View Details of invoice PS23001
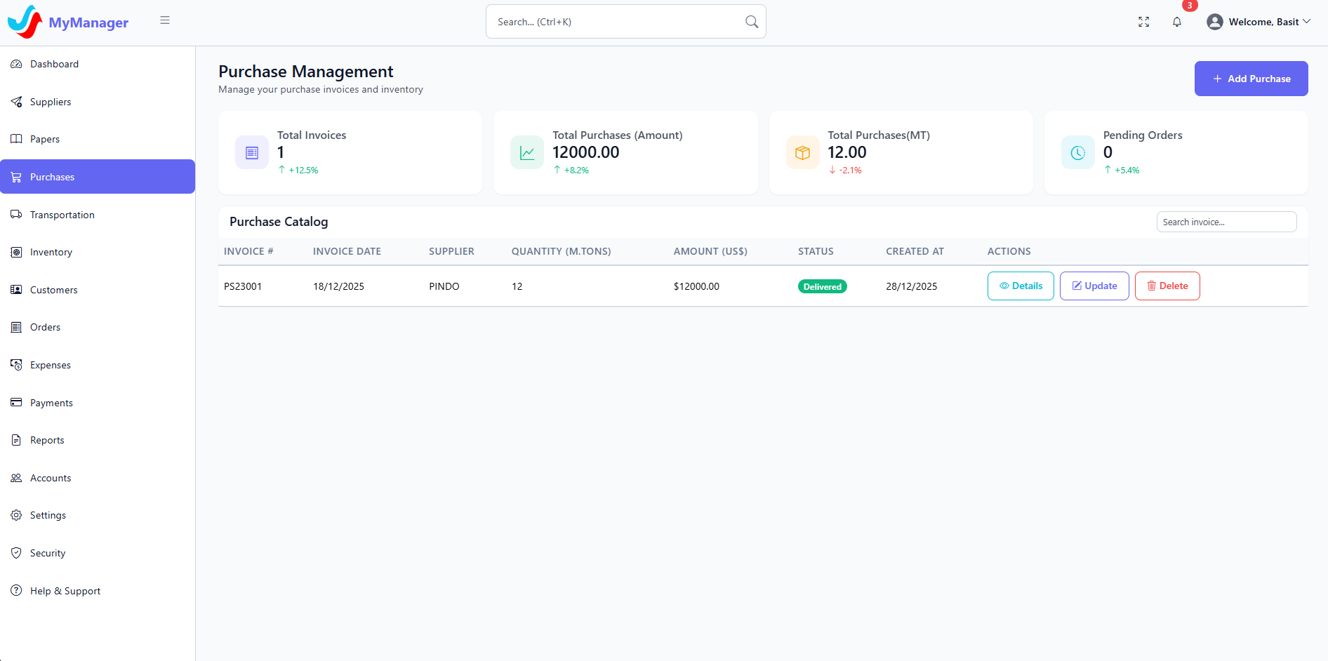1328x661 pixels. [x=1021, y=286]
